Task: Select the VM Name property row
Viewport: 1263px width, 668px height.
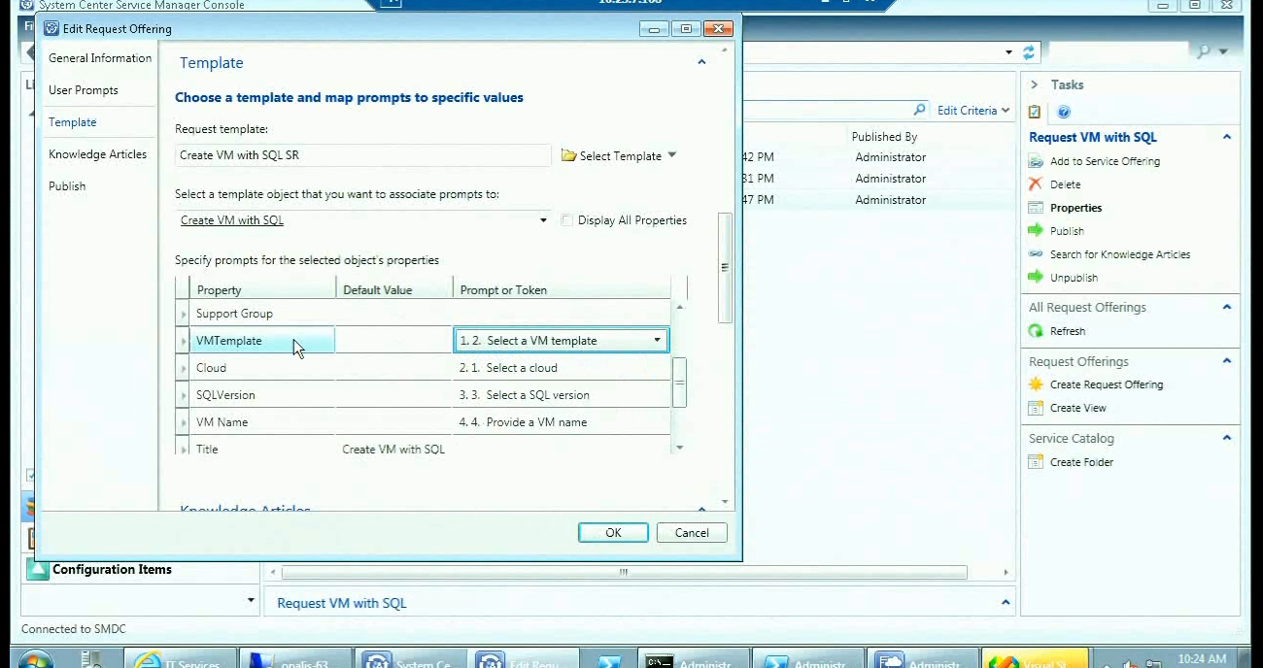Action: pos(423,422)
